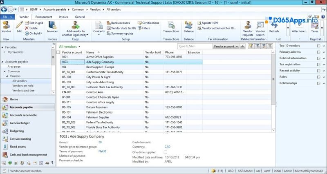
Task: Select the Acme Office Supplies row
Action: 131,57
